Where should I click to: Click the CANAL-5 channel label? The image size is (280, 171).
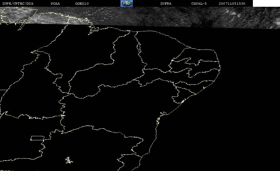[199, 4]
